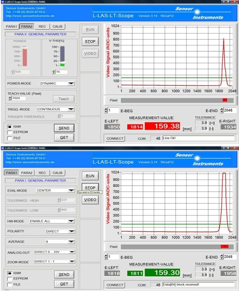Open HW-MODE dropdown showing ENABLE ALL
This screenshot has width=239, height=291.
pyautogui.click(x=52, y=221)
